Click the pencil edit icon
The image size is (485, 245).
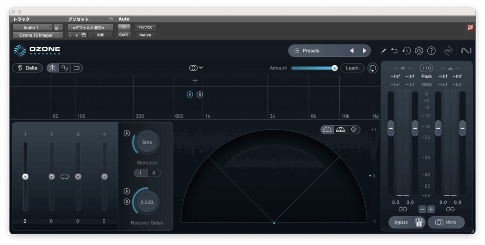point(383,51)
